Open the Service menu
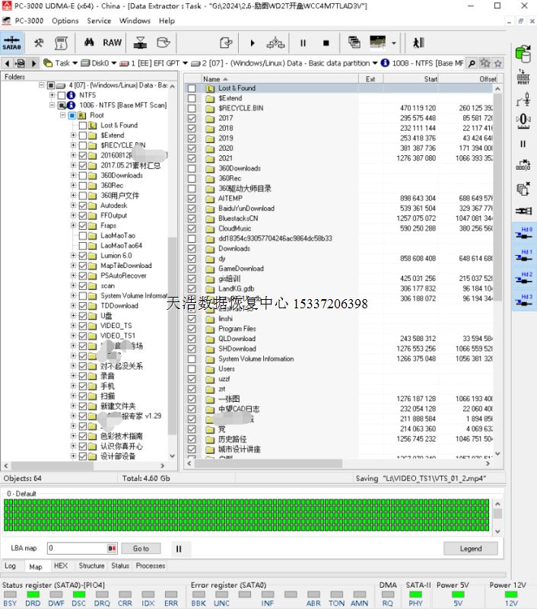Viewport: 537px width, 609px height. pyautogui.click(x=99, y=21)
